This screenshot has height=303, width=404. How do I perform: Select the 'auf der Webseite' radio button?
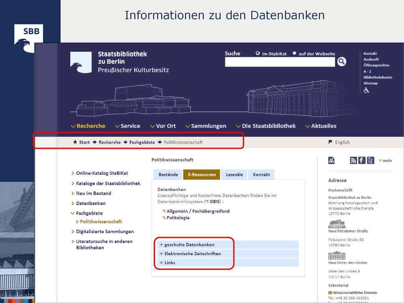click(294, 53)
